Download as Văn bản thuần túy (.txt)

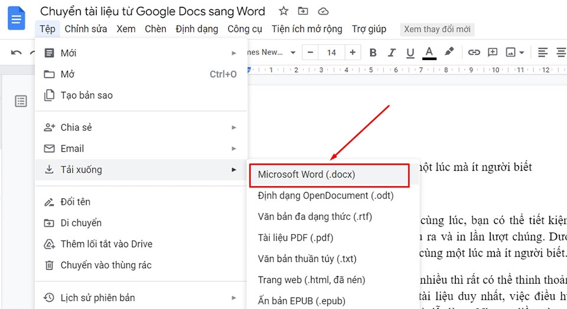pos(333,259)
